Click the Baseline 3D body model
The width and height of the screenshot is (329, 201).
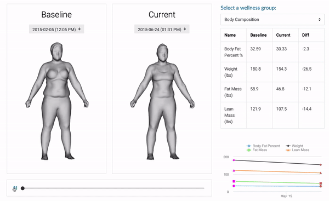point(57,101)
